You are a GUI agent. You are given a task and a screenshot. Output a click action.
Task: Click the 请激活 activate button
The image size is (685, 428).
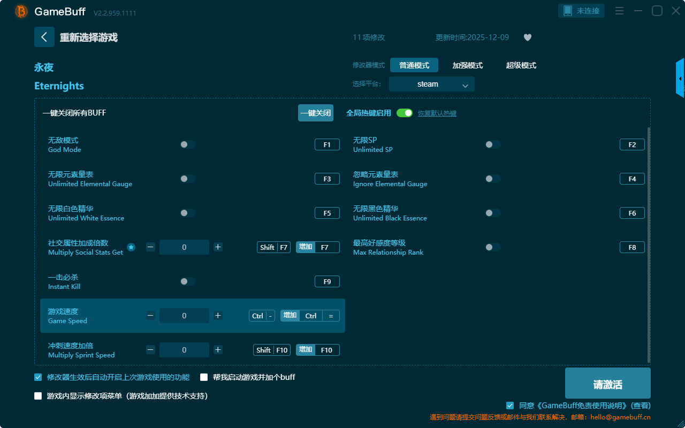[607, 383]
